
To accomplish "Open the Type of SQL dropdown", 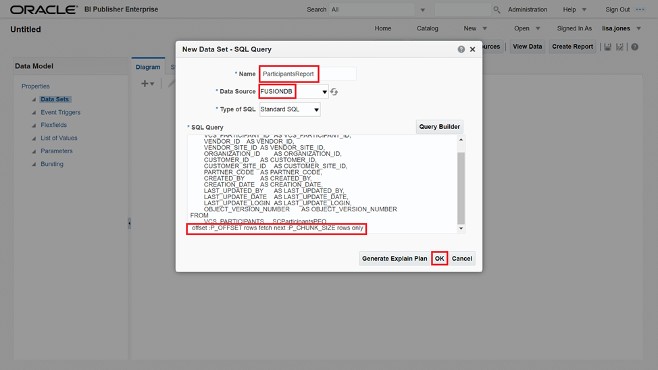I will (316, 109).
